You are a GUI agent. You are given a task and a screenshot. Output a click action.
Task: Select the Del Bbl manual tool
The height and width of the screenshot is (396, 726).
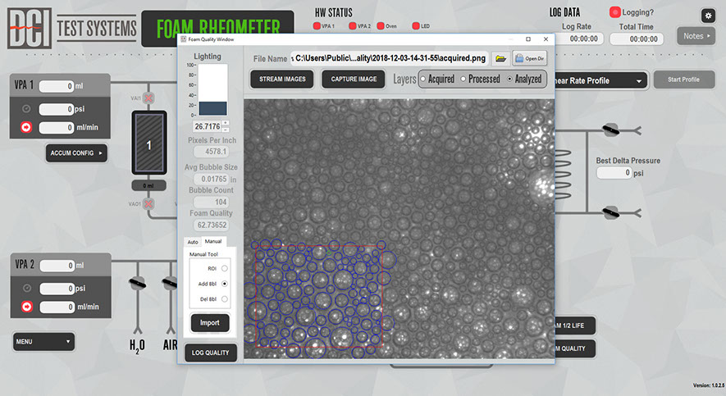[x=225, y=298]
